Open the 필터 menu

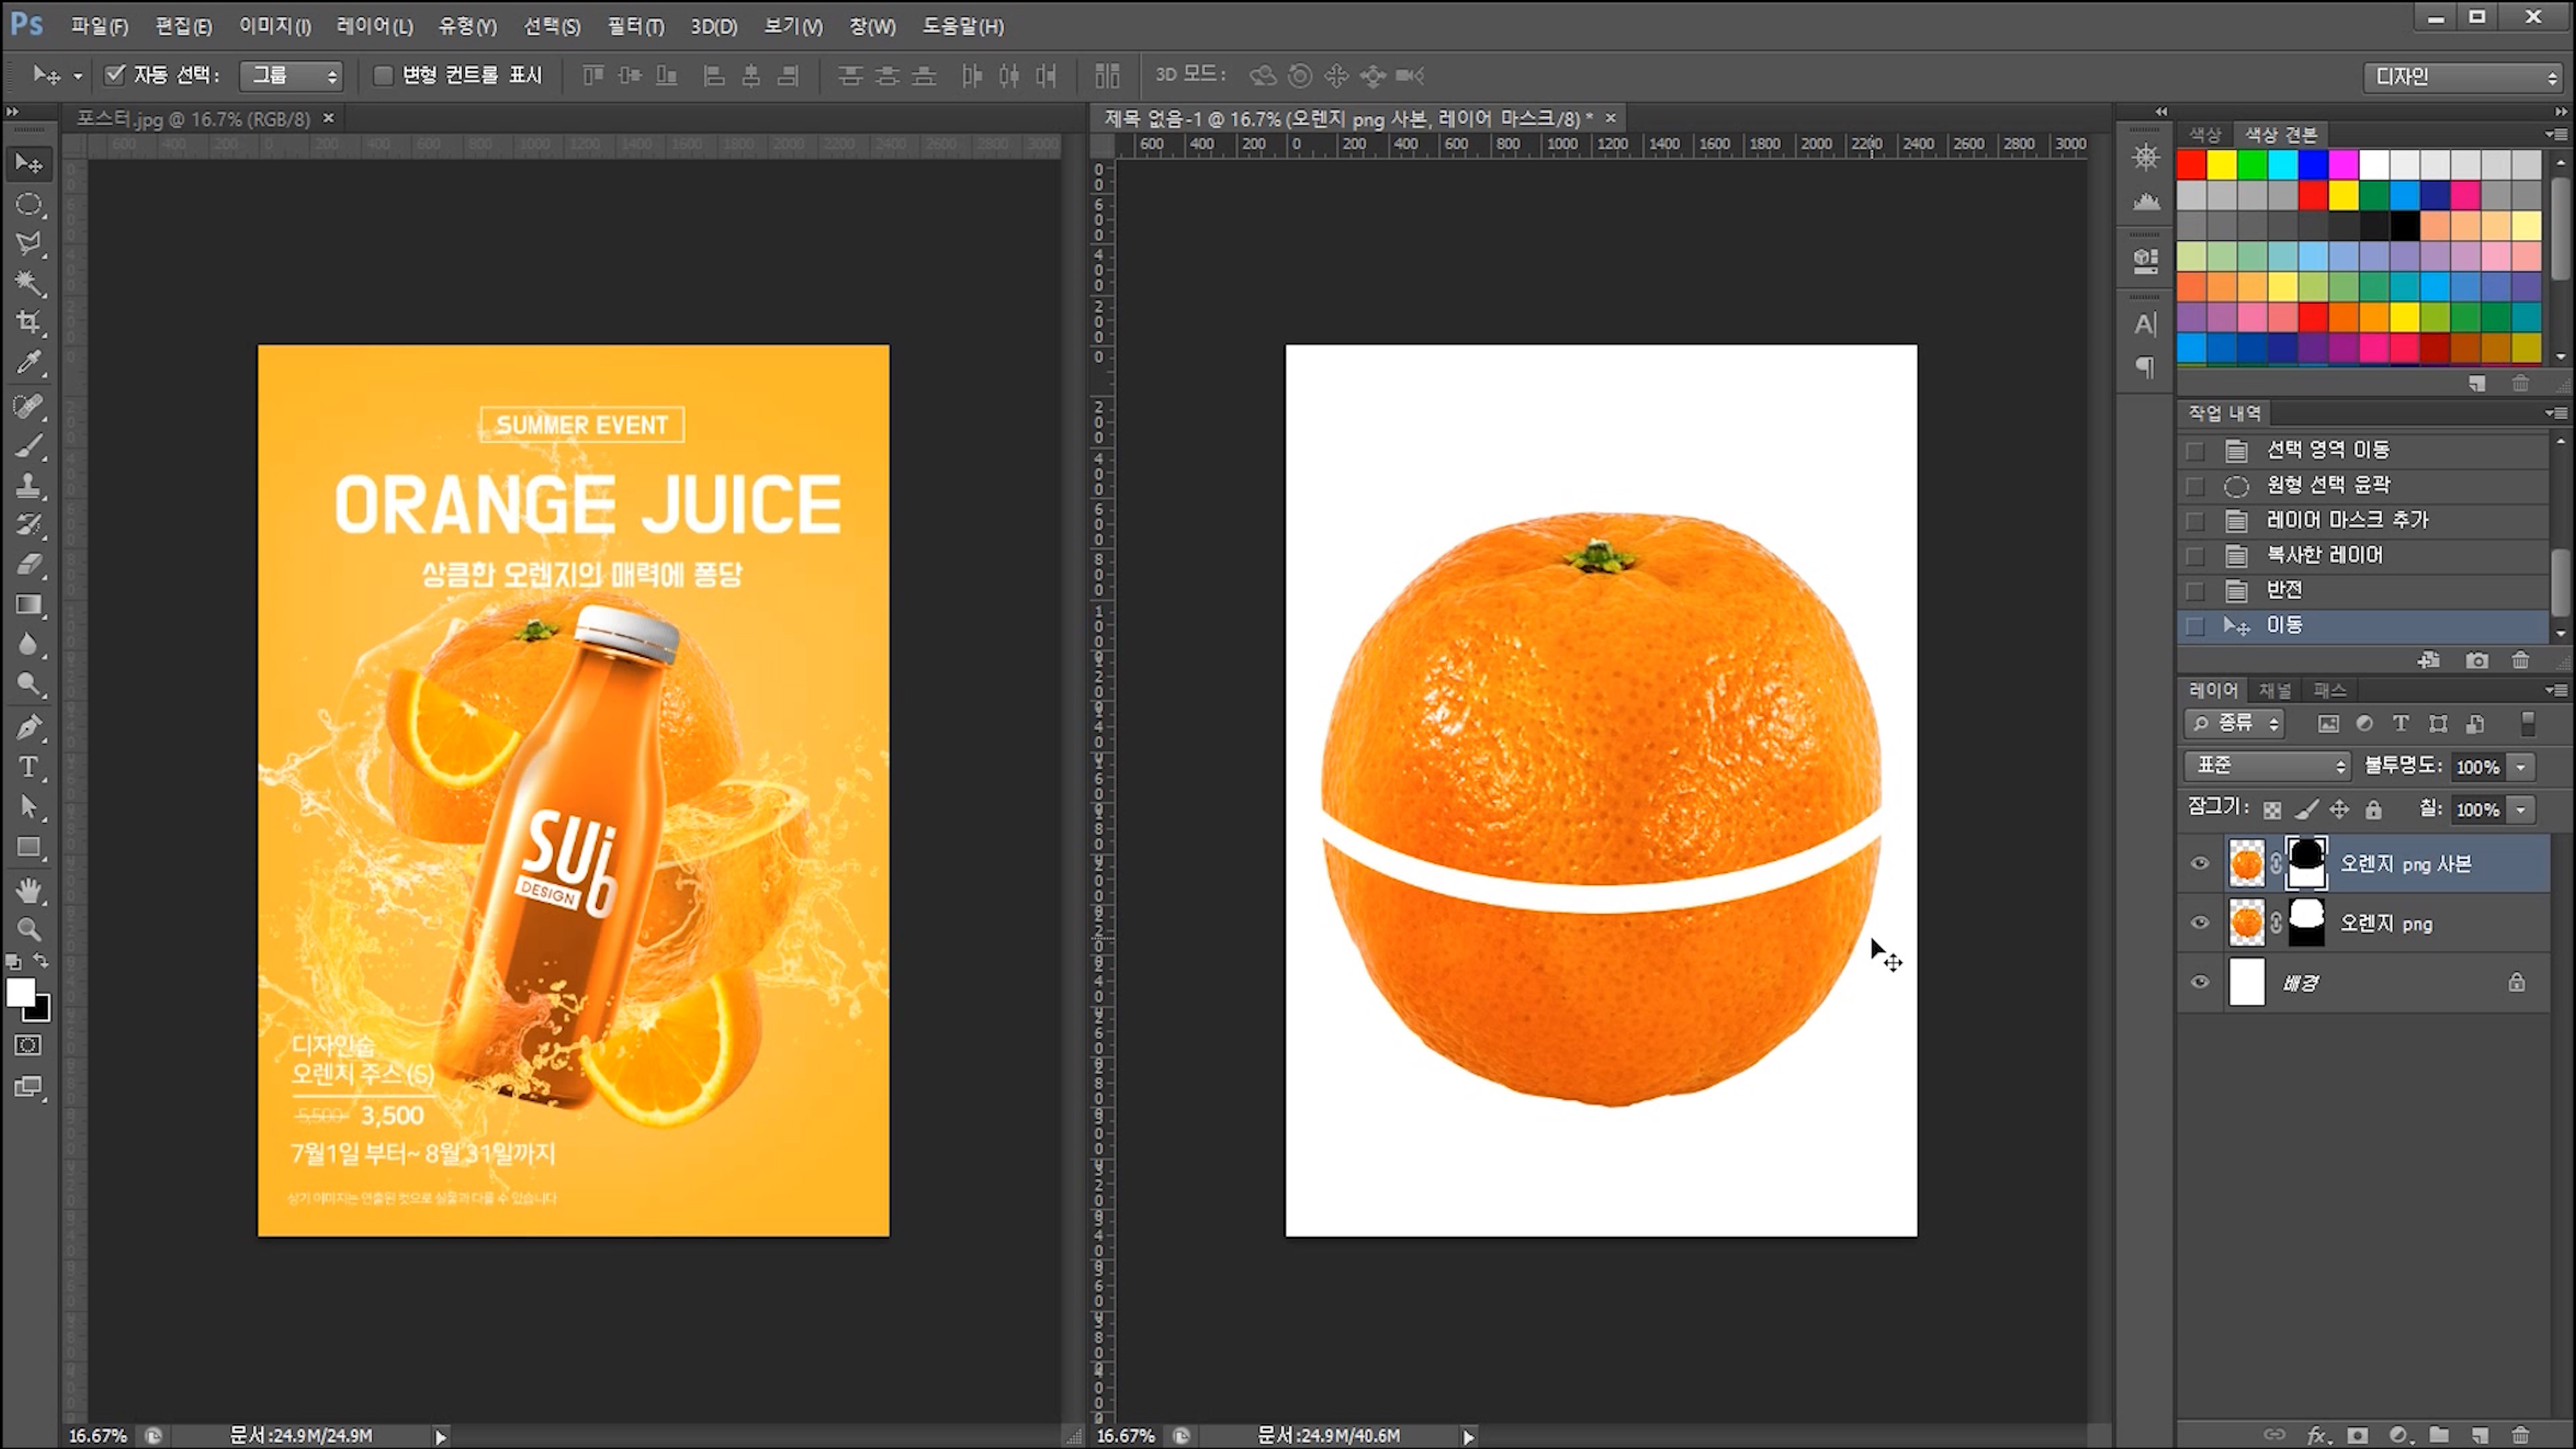[x=635, y=27]
